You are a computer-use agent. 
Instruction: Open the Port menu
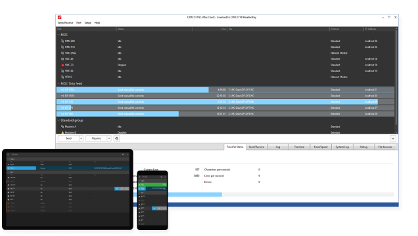tap(79, 23)
